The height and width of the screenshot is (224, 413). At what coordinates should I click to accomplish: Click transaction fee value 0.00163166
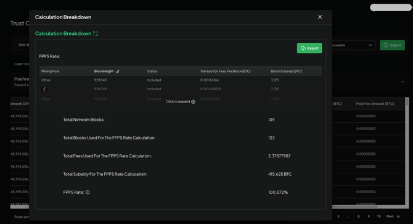pyautogui.click(x=210, y=80)
